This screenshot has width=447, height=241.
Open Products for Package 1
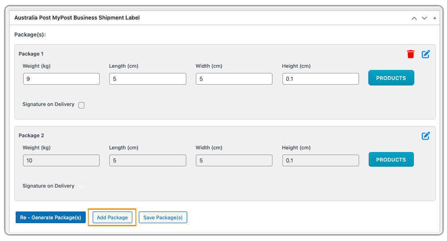pyautogui.click(x=391, y=78)
